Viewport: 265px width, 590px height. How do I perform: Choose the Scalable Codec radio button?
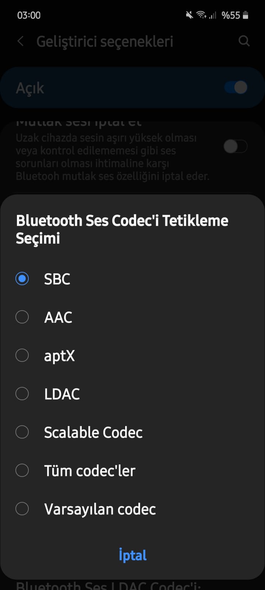pyautogui.click(x=22, y=432)
